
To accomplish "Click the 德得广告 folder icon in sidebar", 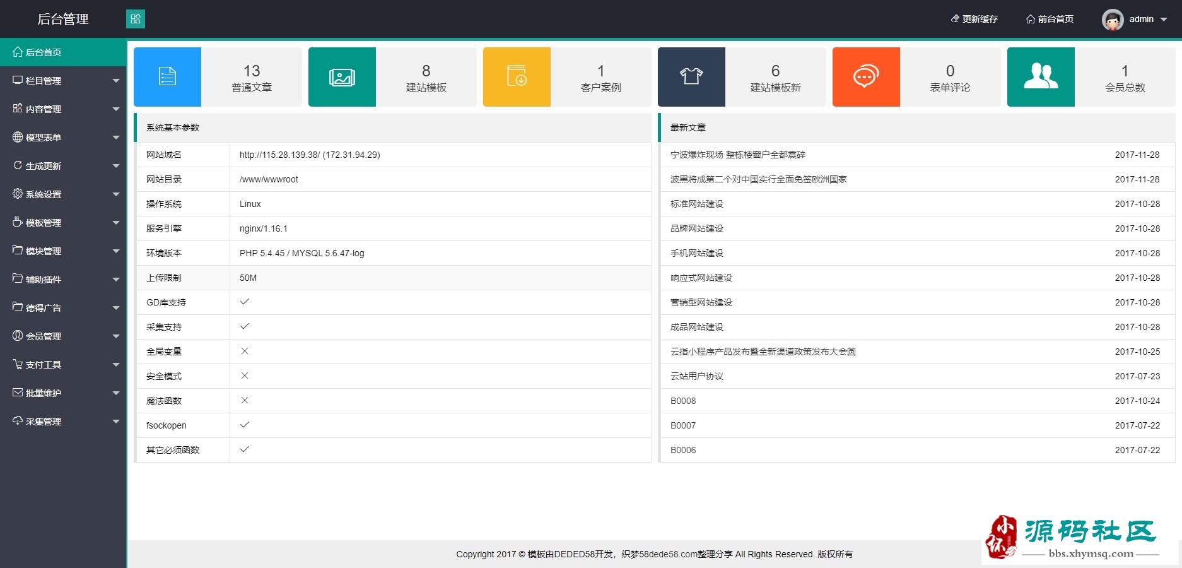I will (x=18, y=307).
